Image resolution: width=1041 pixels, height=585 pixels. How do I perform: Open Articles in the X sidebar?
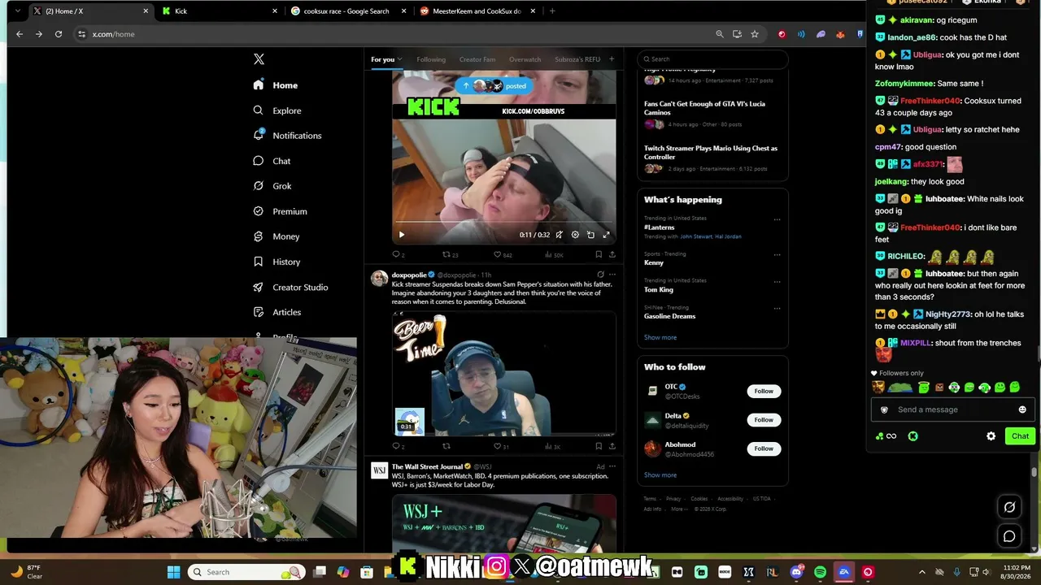point(277,312)
